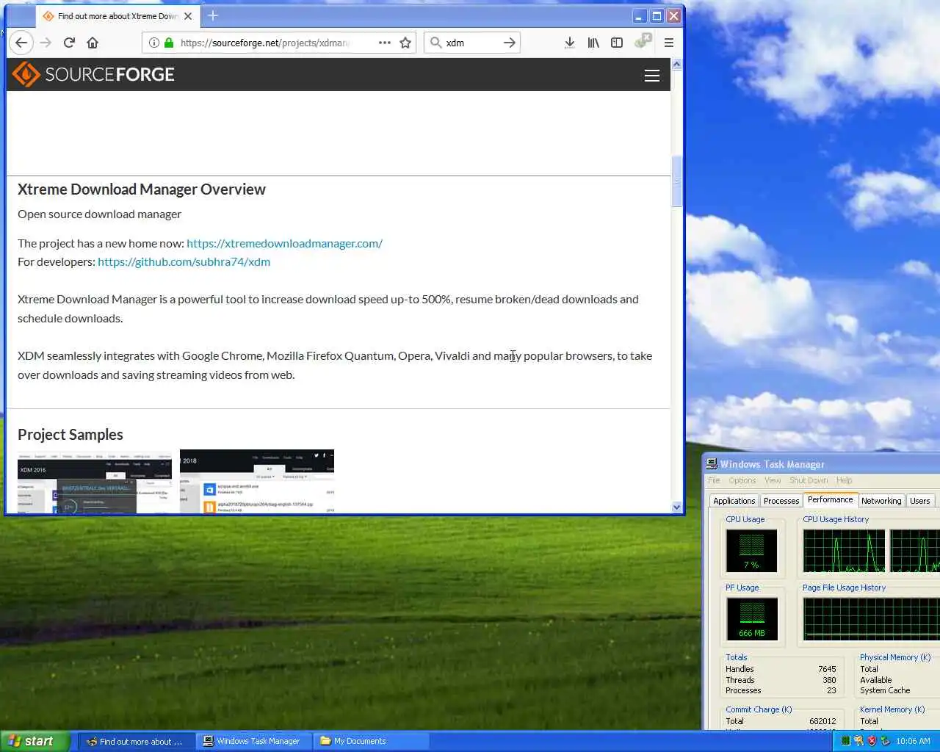Viewport: 940px width, 752px height.
Task: Open the Firefox library icon
Action: (593, 43)
